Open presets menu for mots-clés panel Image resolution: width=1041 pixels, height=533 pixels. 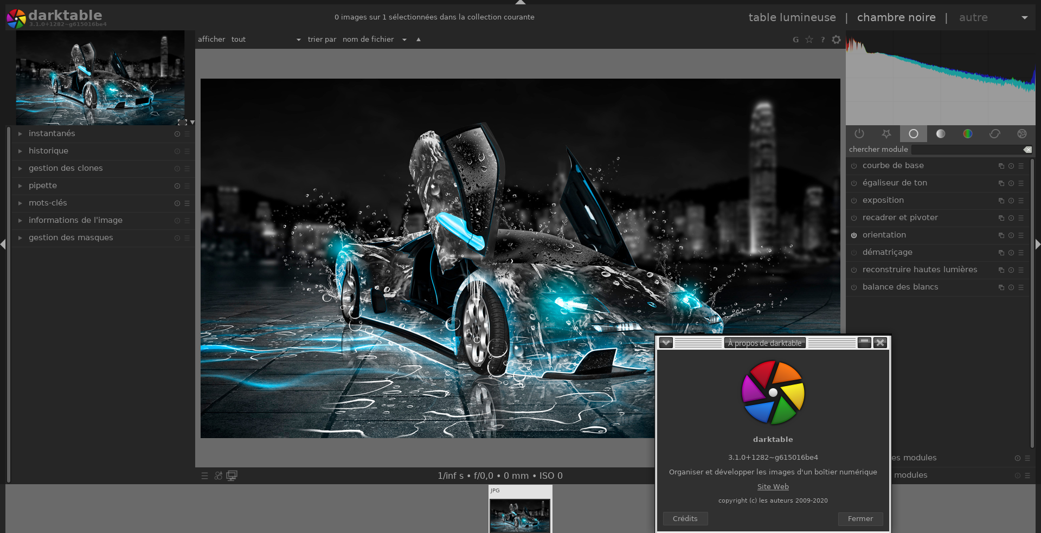(187, 203)
